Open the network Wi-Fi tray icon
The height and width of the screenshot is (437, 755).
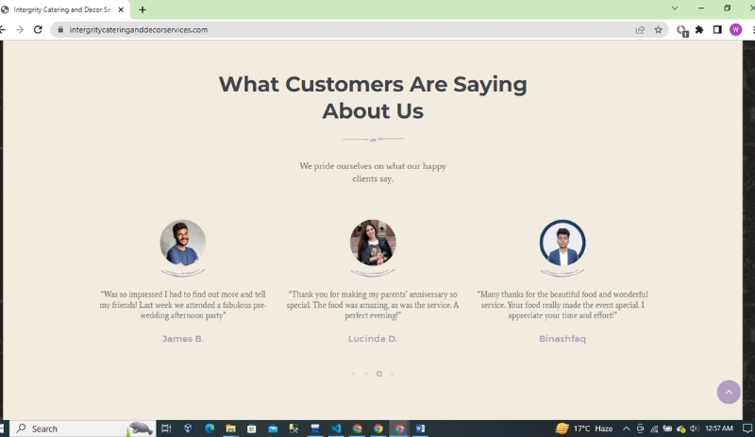point(654,429)
